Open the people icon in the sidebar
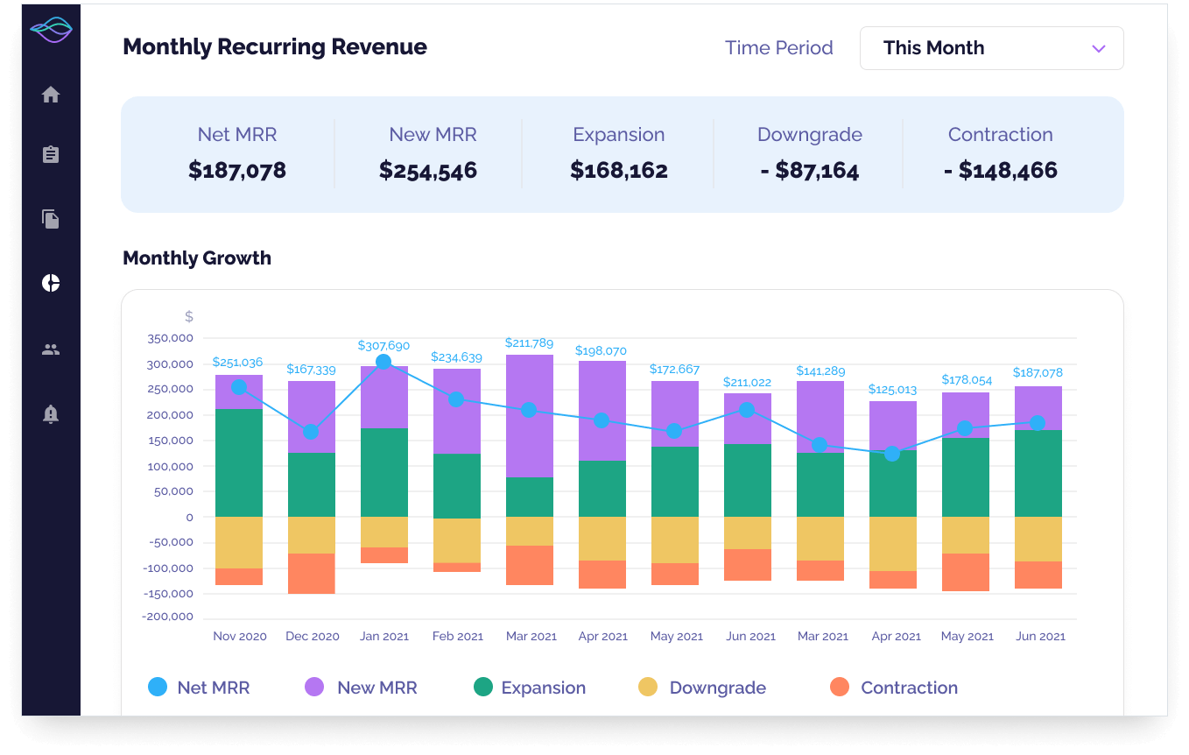The width and height of the screenshot is (1189, 755). click(x=51, y=349)
